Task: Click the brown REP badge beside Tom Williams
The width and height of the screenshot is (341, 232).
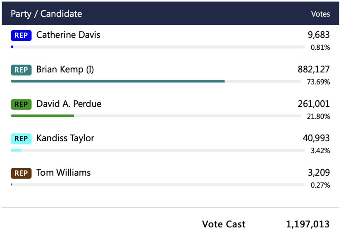Action: pos(21,173)
